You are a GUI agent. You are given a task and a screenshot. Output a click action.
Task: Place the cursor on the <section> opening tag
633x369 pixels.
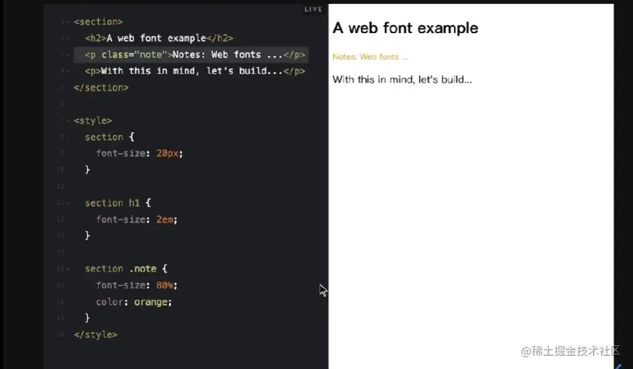click(98, 22)
